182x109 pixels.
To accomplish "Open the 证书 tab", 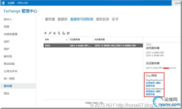I will (x=115, y=19).
